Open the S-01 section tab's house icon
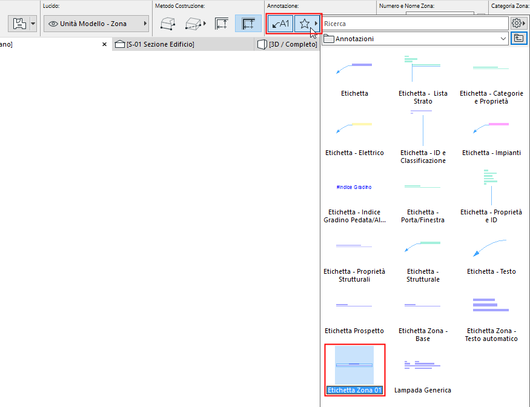530x407 pixels. pyautogui.click(x=120, y=44)
